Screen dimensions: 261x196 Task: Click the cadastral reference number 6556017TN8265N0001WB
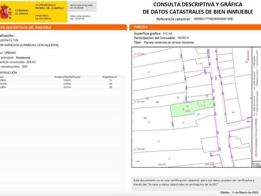click(213, 19)
